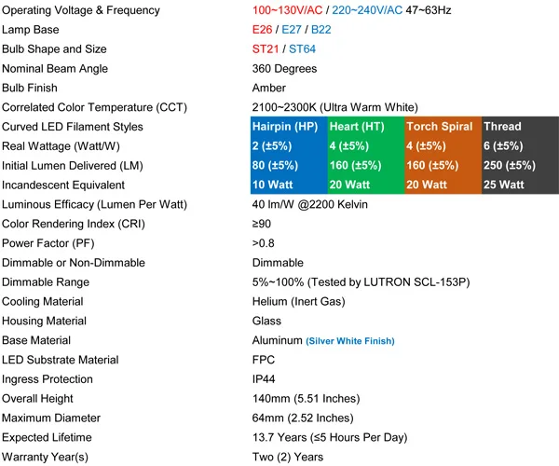The image size is (559, 466).
Task: Click 'Color Rendering Index (CRI)' label
Action: click(x=74, y=224)
